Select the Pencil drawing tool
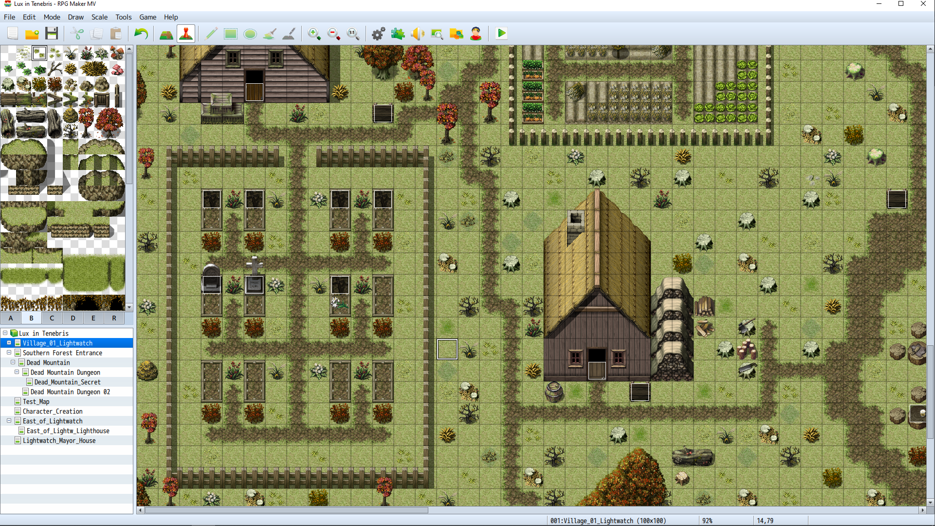Screen dimensions: 935x526 tap(211, 34)
